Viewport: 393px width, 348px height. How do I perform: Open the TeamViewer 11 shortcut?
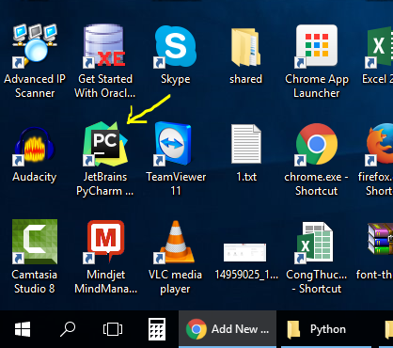173,144
